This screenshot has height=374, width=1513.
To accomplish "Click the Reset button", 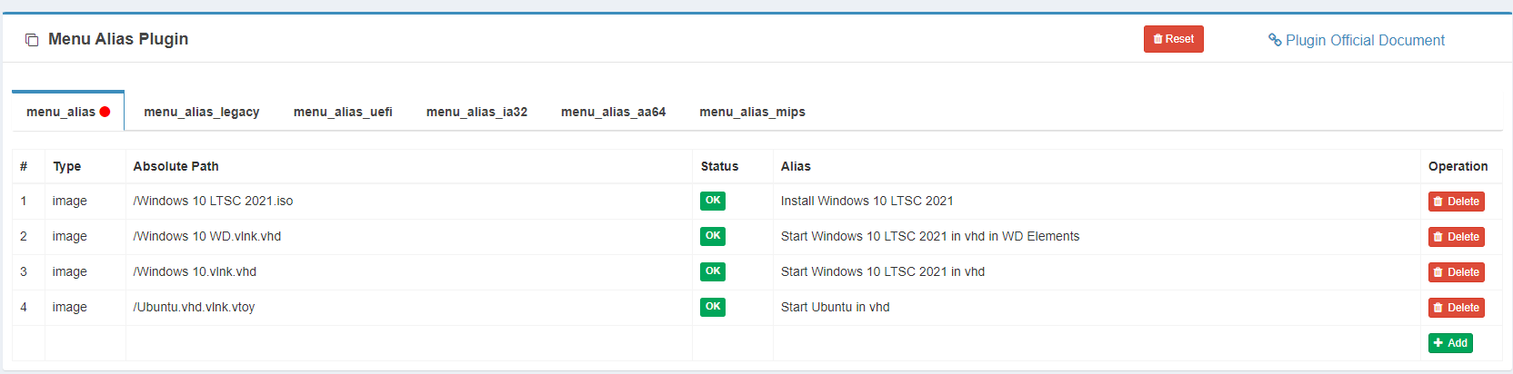I will tap(1173, 39).
